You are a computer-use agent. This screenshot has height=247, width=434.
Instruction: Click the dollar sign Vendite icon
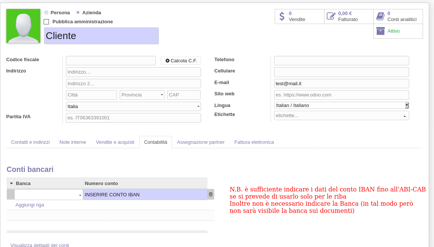pos(282,16)
